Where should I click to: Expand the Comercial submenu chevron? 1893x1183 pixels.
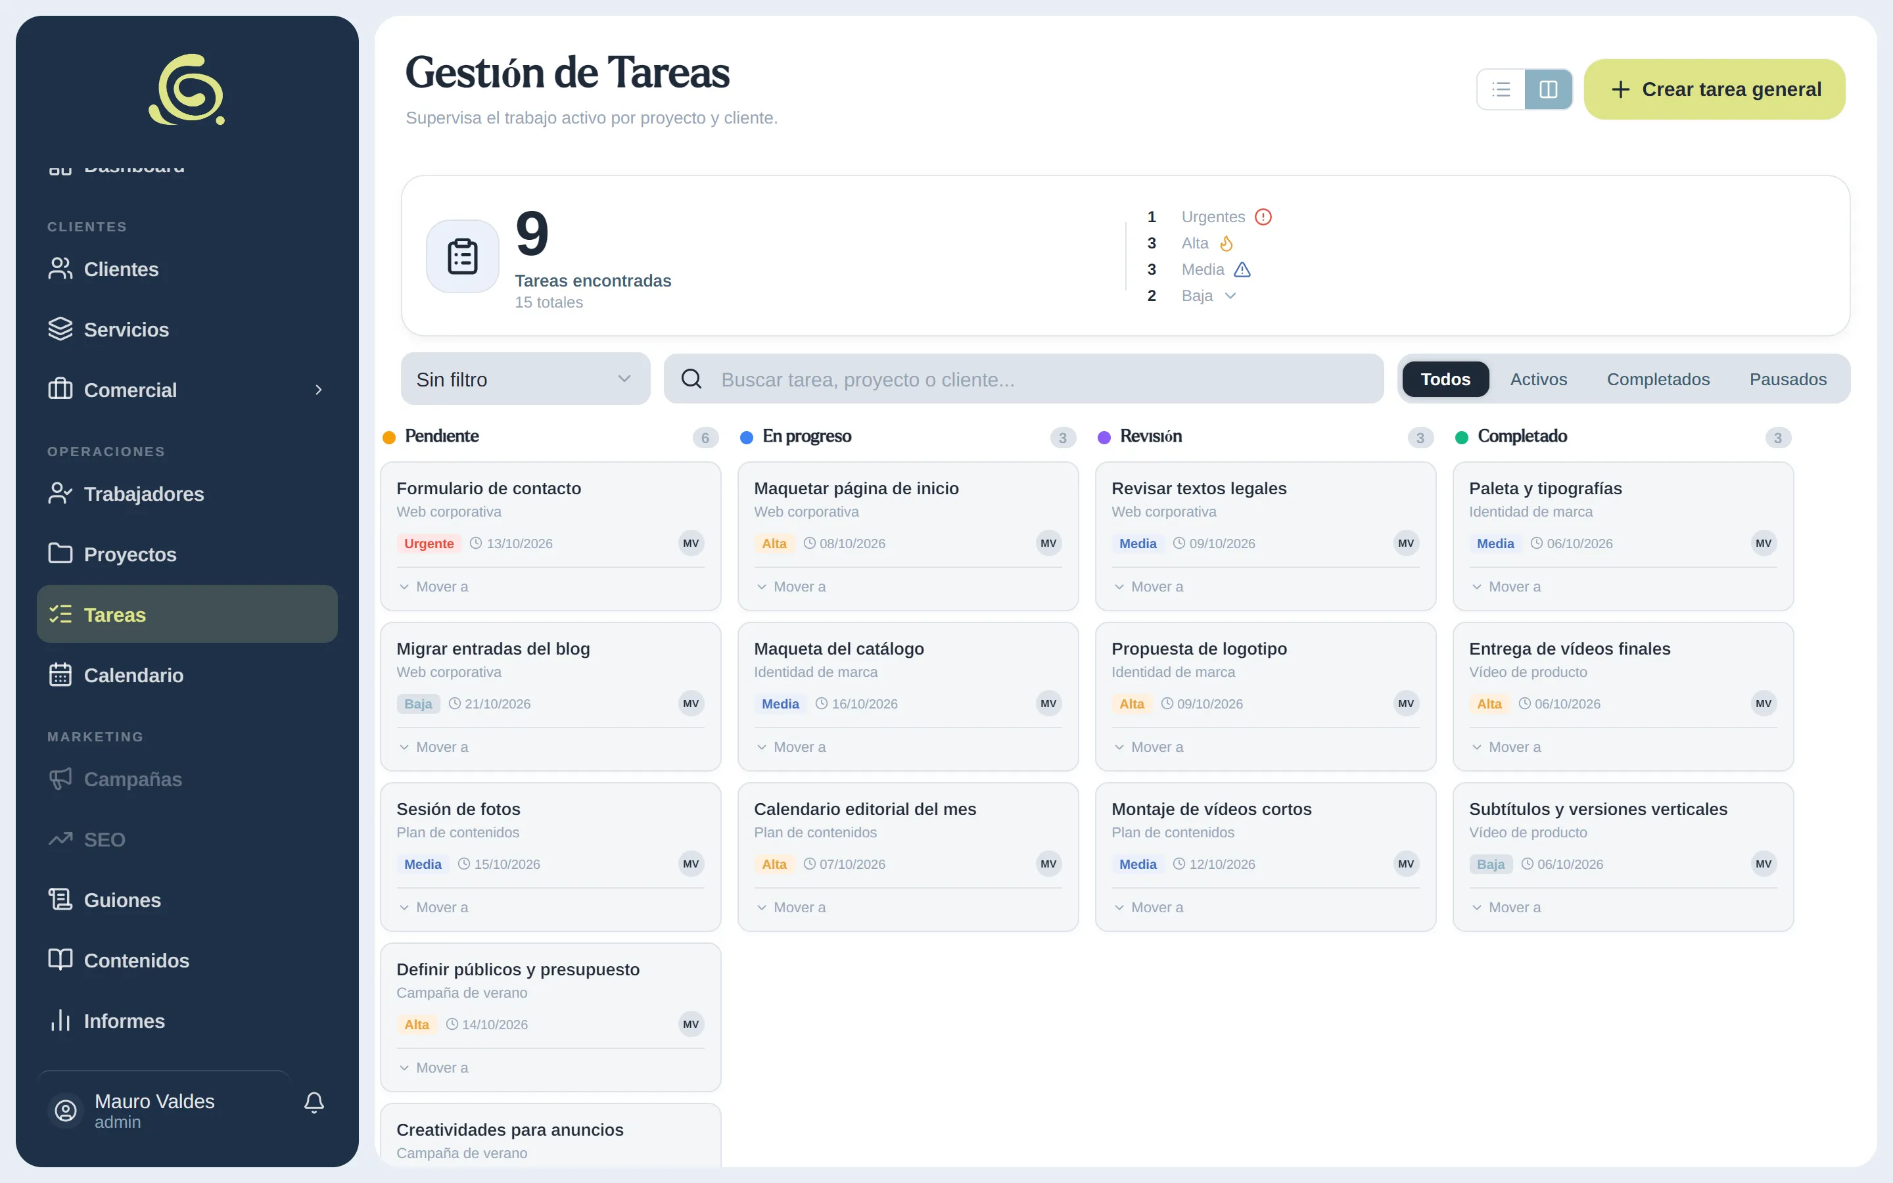pyautogui.click(x=318, y=390)
